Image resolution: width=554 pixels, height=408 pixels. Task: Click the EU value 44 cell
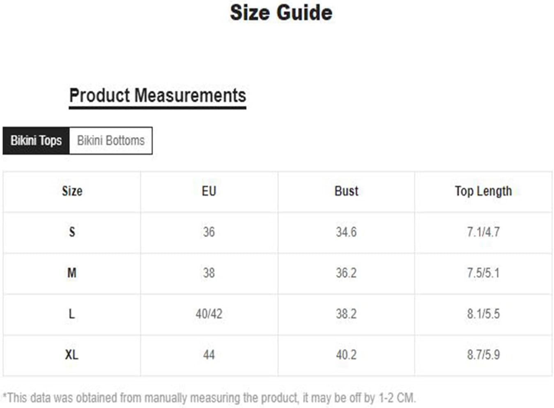tap(209, 355)
